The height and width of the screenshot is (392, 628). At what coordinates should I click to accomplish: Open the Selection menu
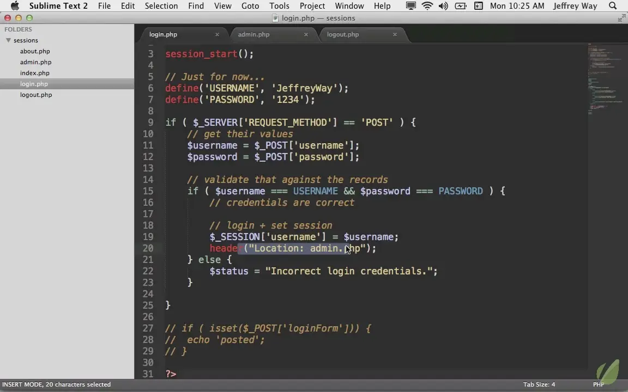(161, 6)
